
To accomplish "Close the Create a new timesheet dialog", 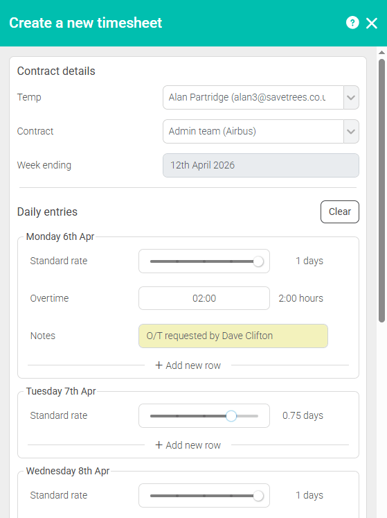I will coord(372,23).
